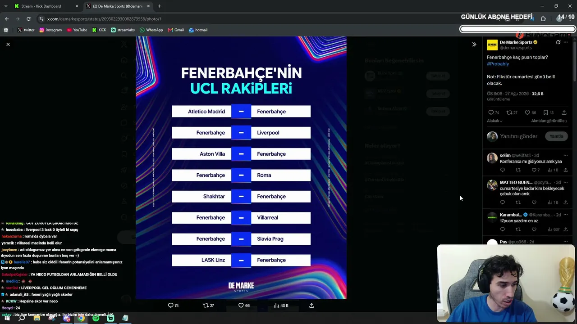Open Spotify from the taskbar

(x=96, y=318)
